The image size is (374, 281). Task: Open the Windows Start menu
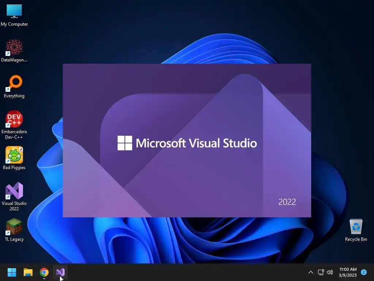tap(12, 272)
